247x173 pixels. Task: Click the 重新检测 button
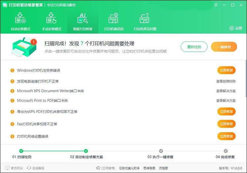194,47
